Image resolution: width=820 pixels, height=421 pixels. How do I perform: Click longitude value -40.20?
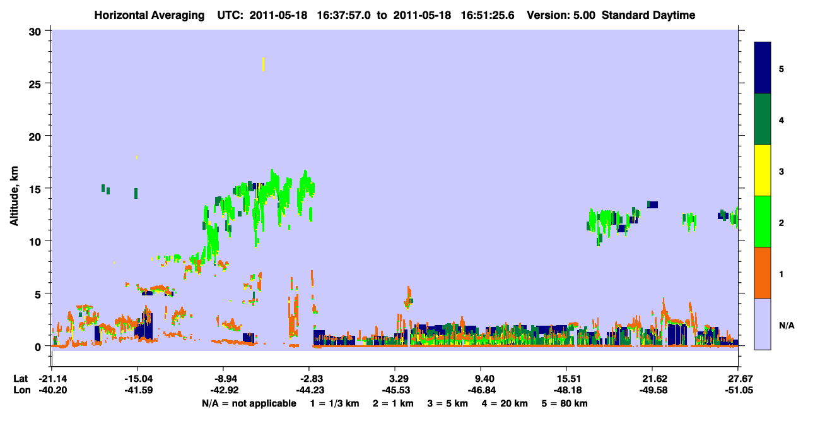click(x=51, y=391)
